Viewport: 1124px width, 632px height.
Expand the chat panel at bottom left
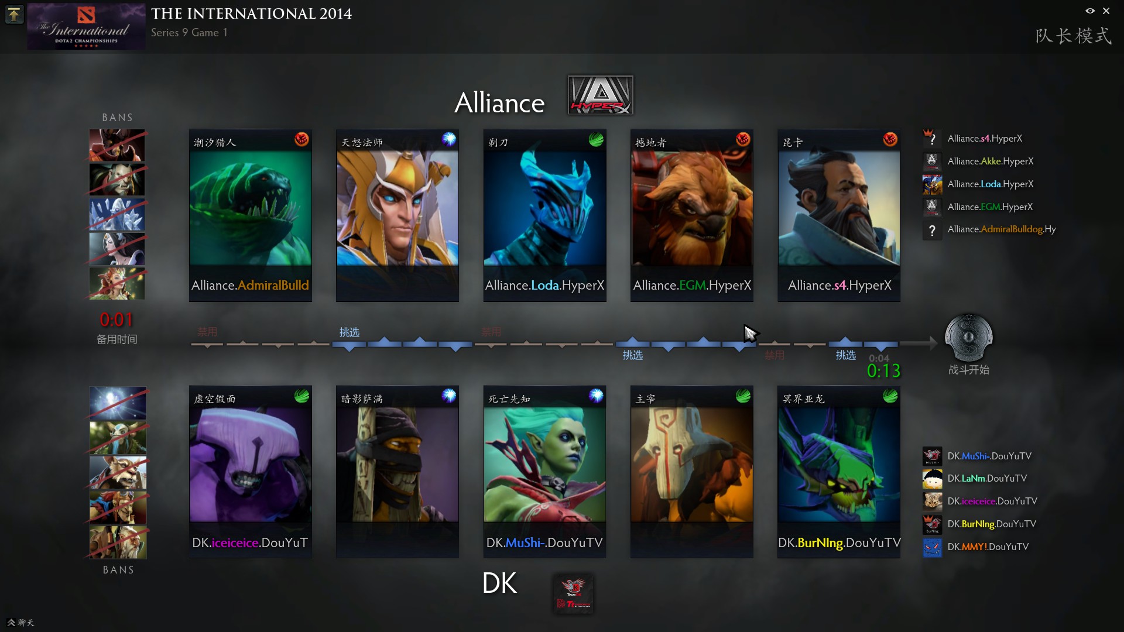[x=20, y=623]
